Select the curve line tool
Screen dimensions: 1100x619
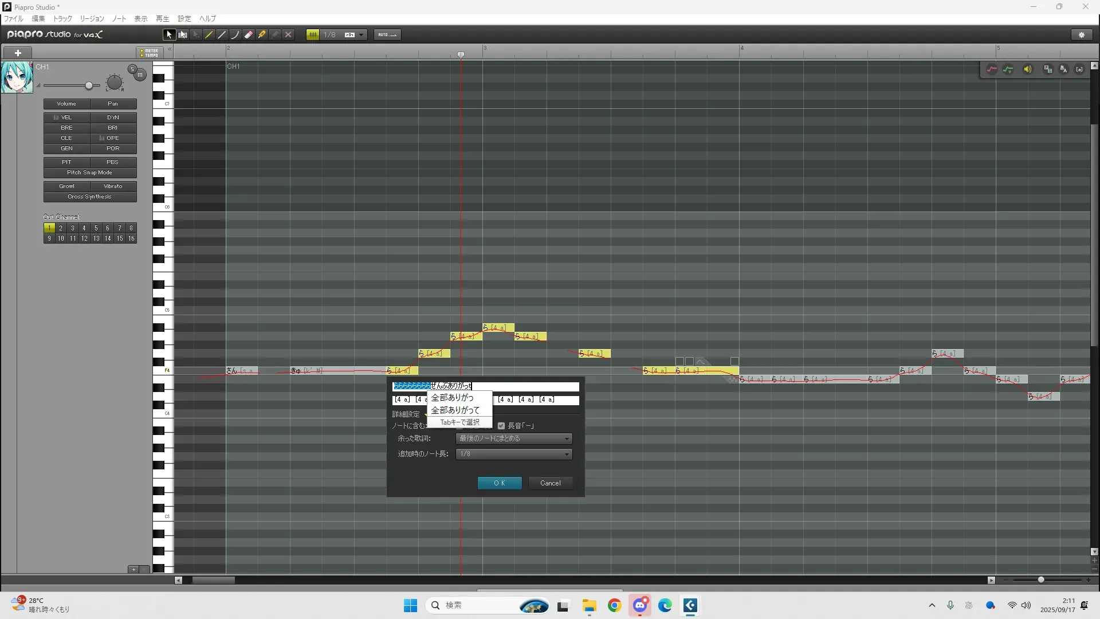point(235,35)
